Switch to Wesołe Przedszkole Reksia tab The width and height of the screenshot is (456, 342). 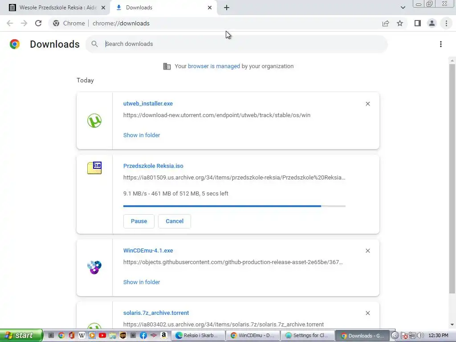tap(55, 8)
